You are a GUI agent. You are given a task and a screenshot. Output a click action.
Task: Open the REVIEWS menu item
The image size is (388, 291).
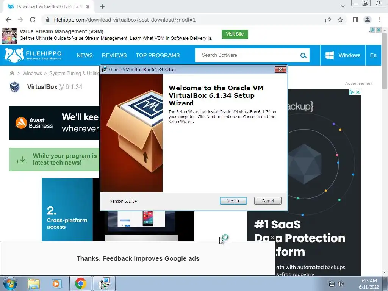[x=114, y=55]
